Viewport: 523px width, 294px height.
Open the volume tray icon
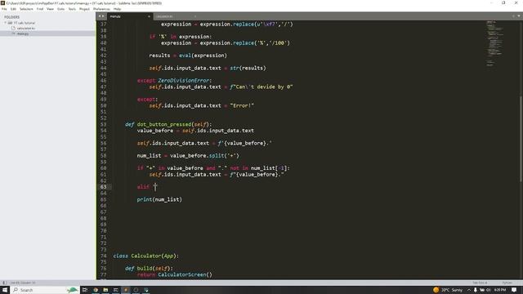click(489, 290)
